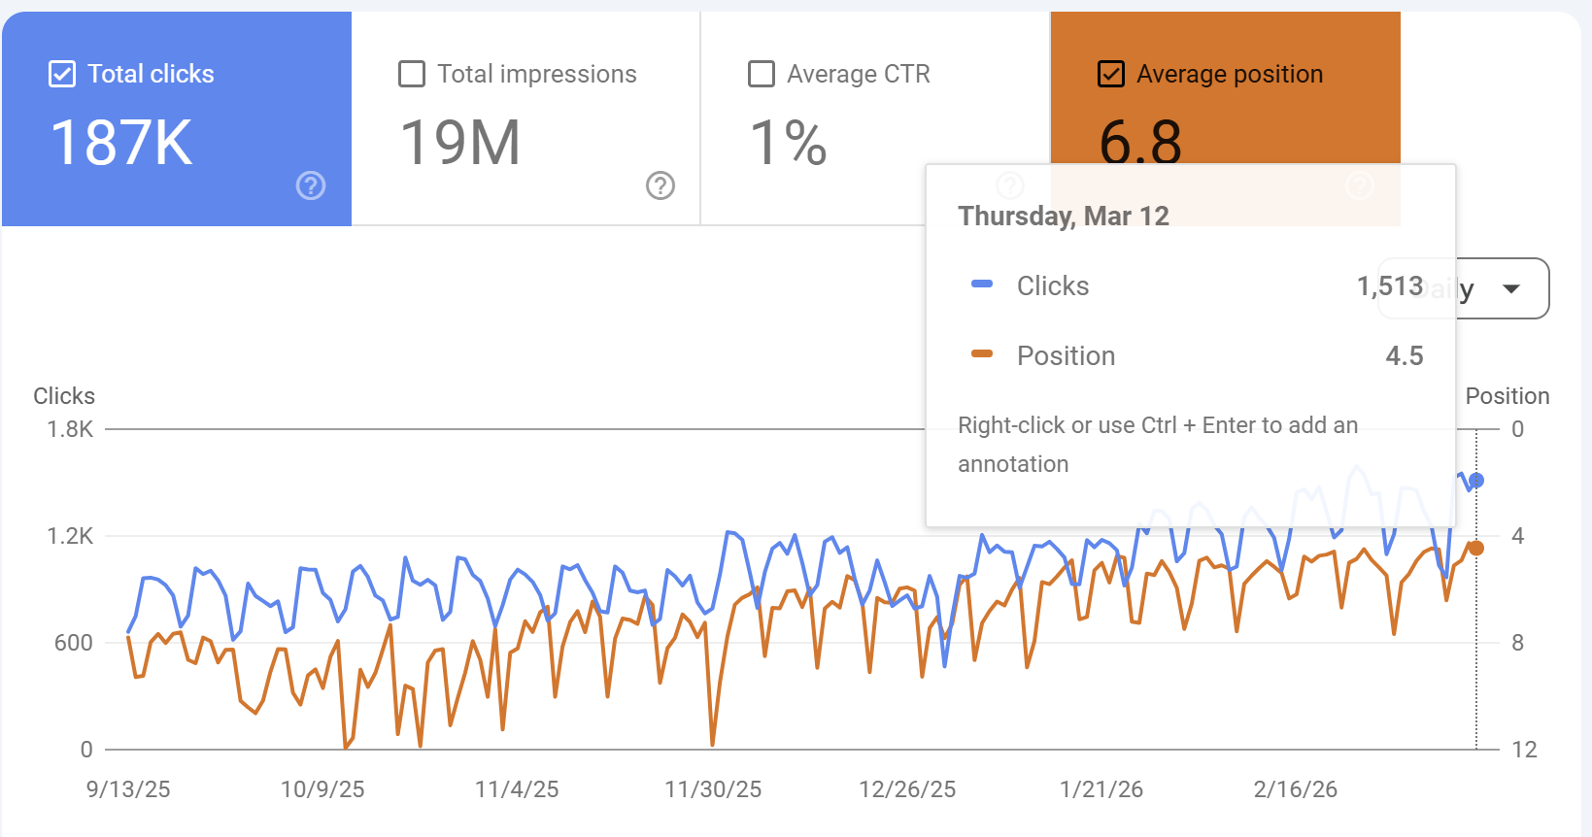The height and width of the screenshot is (837, 1592).
Task: Click the orange position data point marker
Action: tap(1476, 548)
